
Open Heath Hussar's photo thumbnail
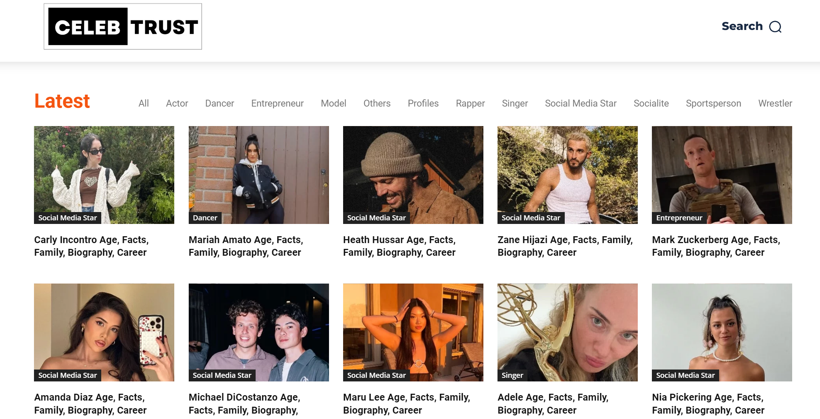pos(413,170)
